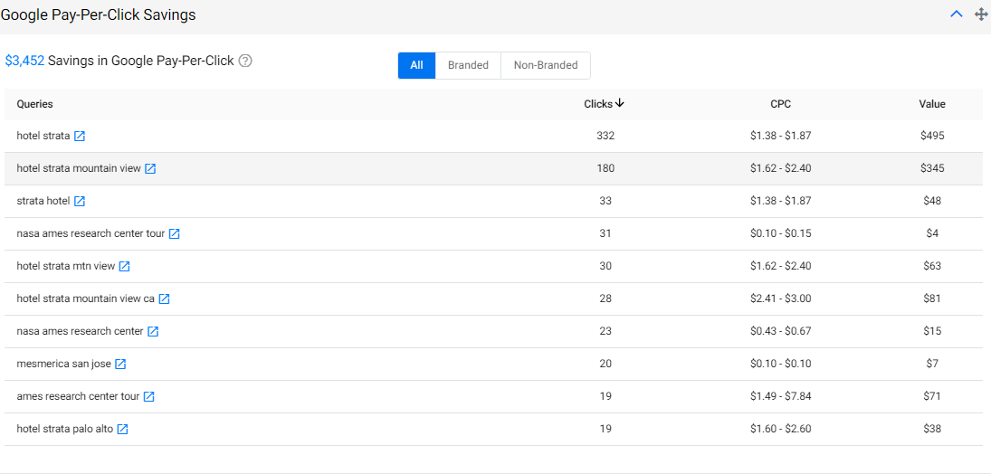The image size is (991, 474).
Task: Click the 332 clicks value
Action: pos(605,136)
